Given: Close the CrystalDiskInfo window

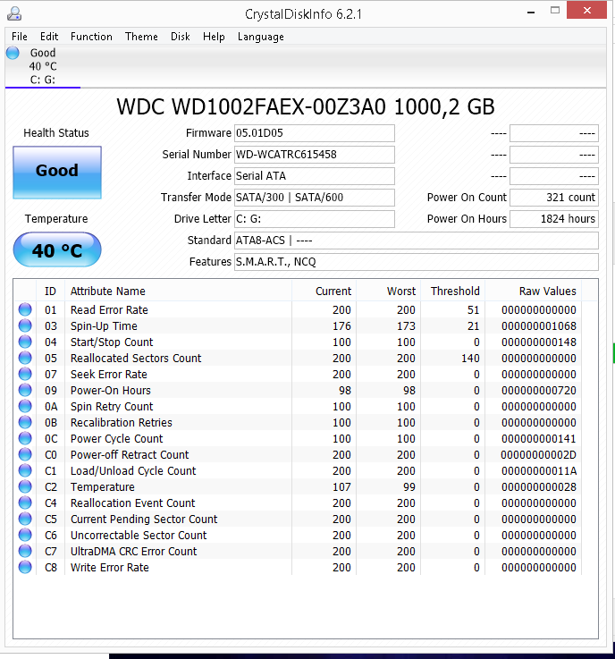Looking at the screenshot, I should point(587,10).
